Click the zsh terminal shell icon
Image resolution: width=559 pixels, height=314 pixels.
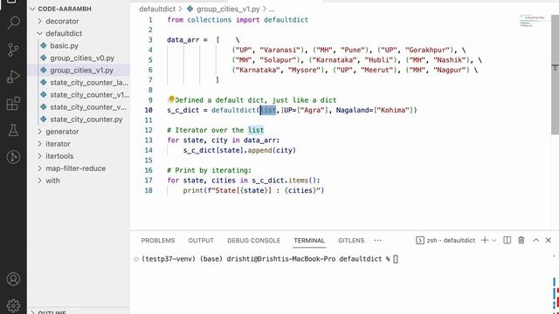pyautogui.click(x=419, y=241)
